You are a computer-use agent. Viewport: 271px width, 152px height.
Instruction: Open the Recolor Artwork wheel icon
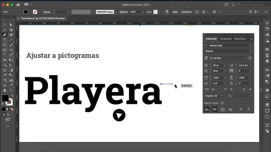[167, 12]
